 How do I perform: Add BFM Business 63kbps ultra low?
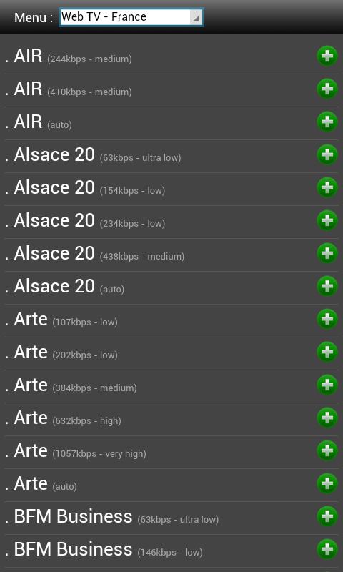pos(327,516)
